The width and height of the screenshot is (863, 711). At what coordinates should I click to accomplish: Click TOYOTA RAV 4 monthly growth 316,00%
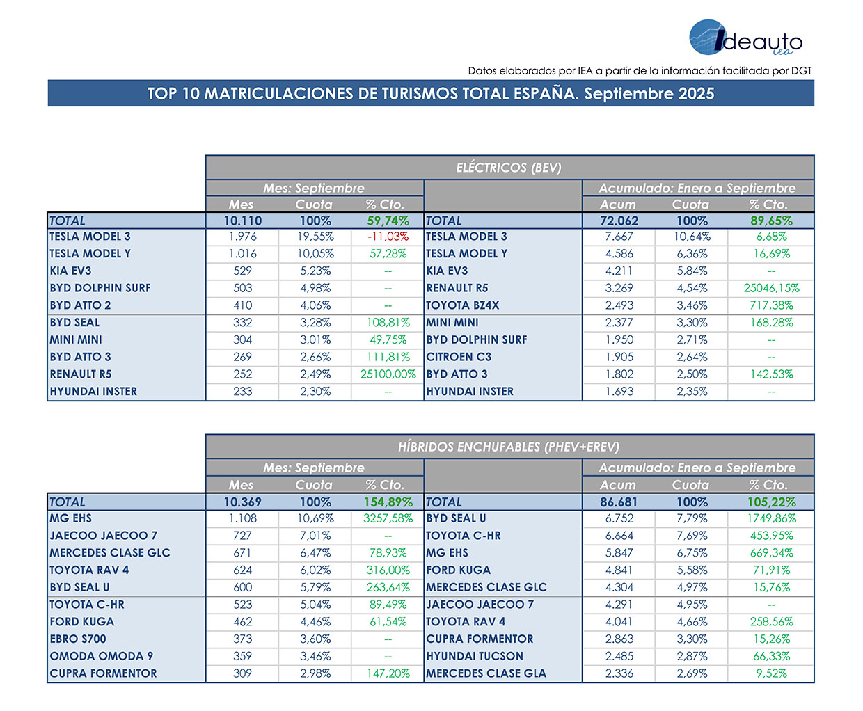click(x=388, y=570)
